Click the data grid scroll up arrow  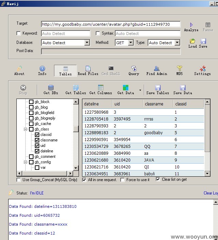tap(207, 102)
